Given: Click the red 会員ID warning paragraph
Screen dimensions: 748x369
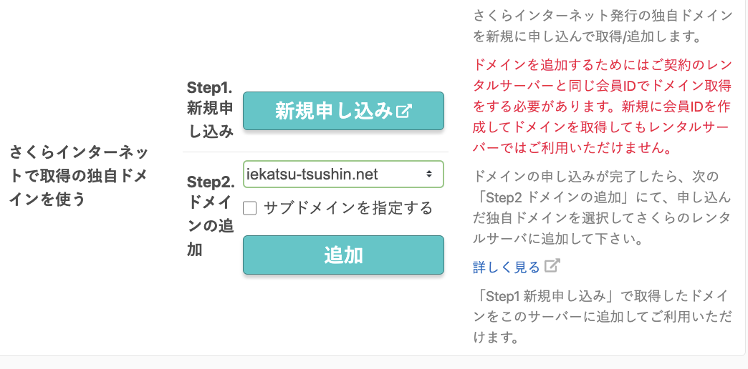Looking at the screenshot, I should pos(602,106).
